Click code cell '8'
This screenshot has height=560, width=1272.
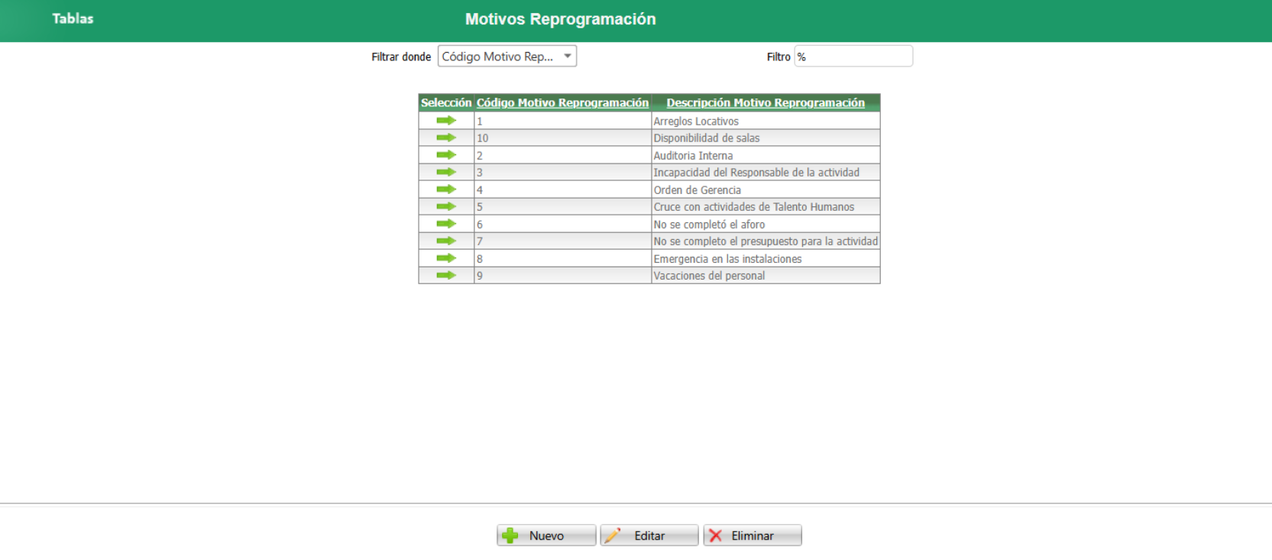coord(562,258)
